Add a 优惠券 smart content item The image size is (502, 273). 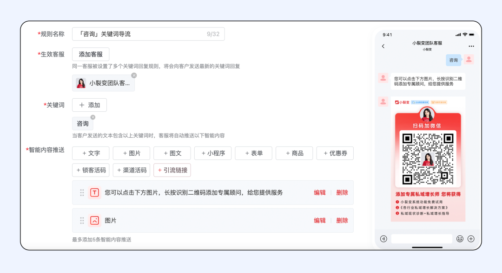(335, 153)
